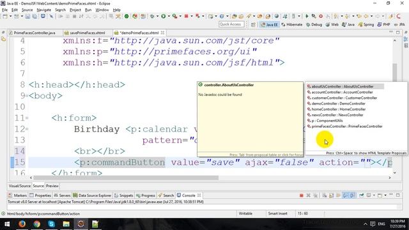This screenshot has width=409, height=230.
Task: Select newsController : NewsController proposal
Action: point(335,115)
